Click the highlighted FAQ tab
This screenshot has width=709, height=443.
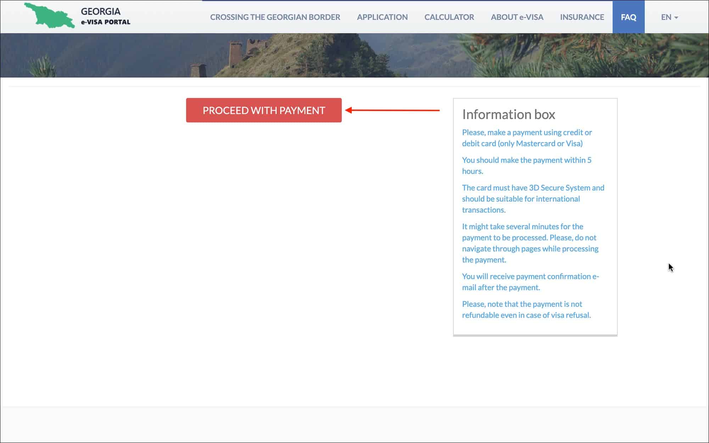point(628,17)
